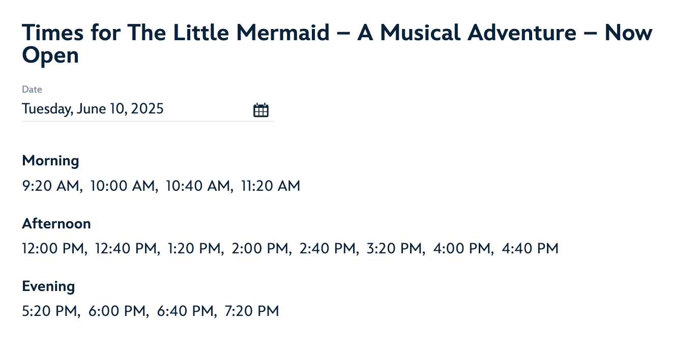Select the 10:00 AM showtime
This screenshot has height=350, width=698.
(x=122, y=186)
